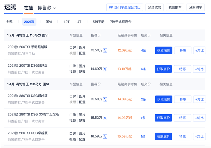
Task: Add 200TSI 手动超越版 to +对比
Action: point(200,50)
